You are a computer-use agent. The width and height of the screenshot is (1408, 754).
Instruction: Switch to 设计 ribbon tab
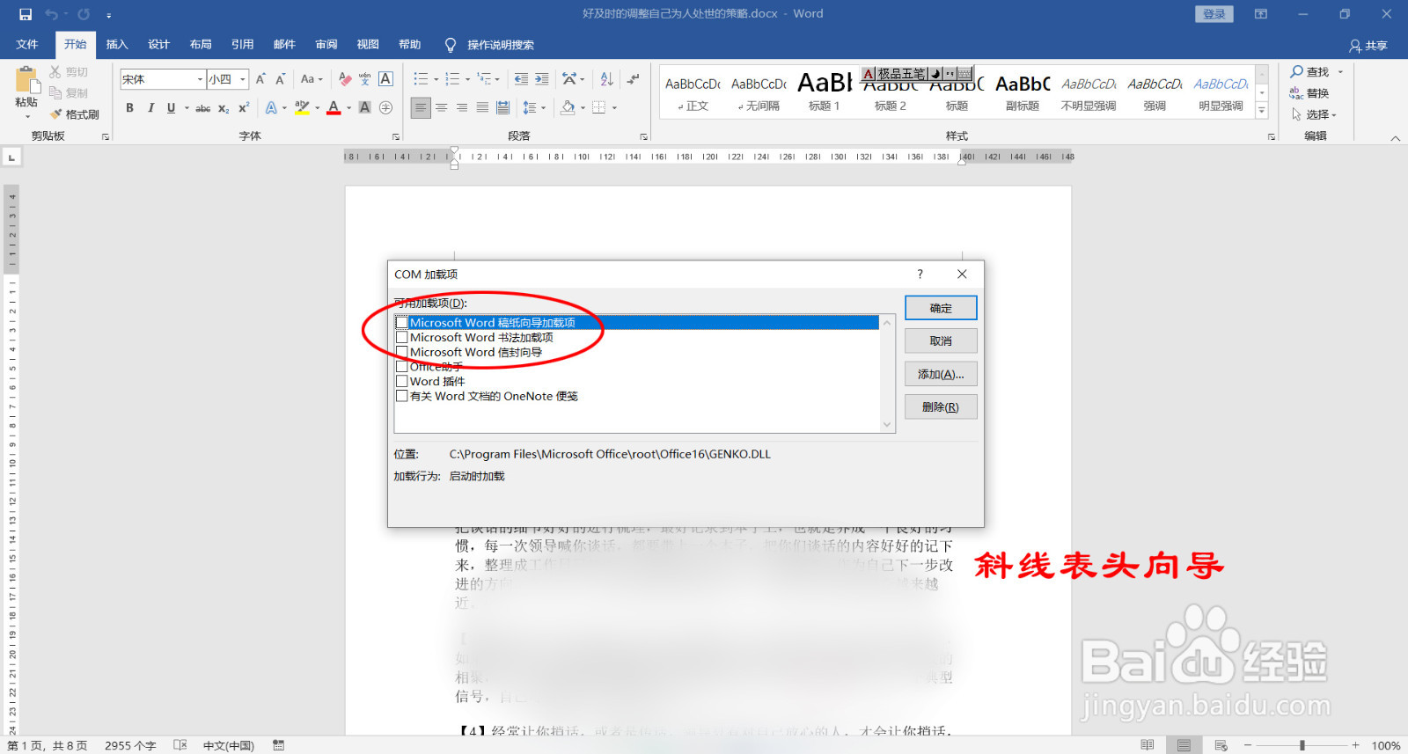pyautogui.click(x=158, y=45)
